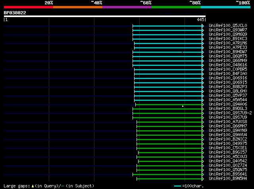Select UniRef100_C0PBR5 entry label

[228, 69]
